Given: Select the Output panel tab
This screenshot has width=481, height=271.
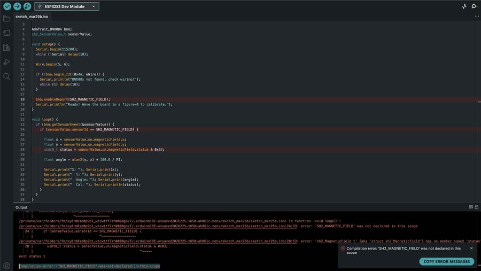Looking at the screenshot, I should click(21, 207).
